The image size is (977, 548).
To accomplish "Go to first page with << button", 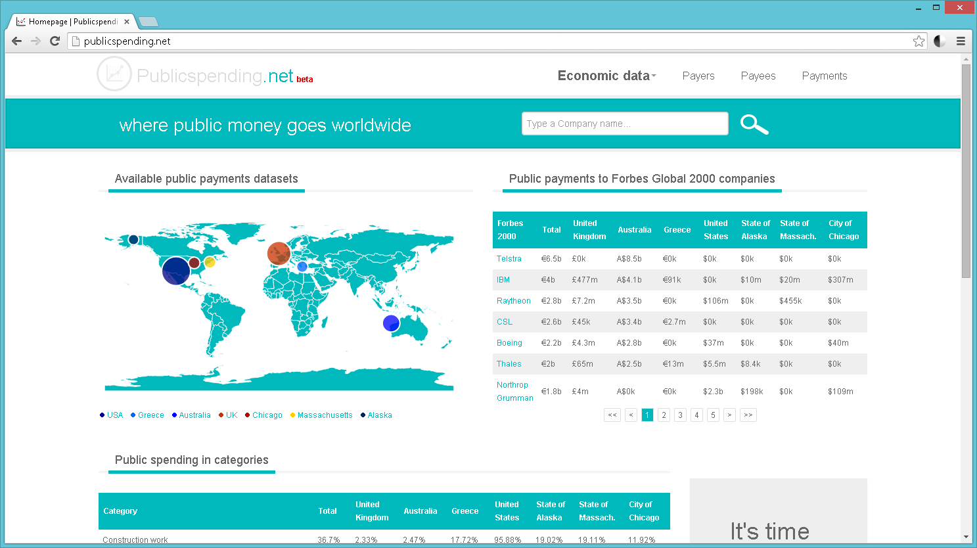I will click(612, 415).
